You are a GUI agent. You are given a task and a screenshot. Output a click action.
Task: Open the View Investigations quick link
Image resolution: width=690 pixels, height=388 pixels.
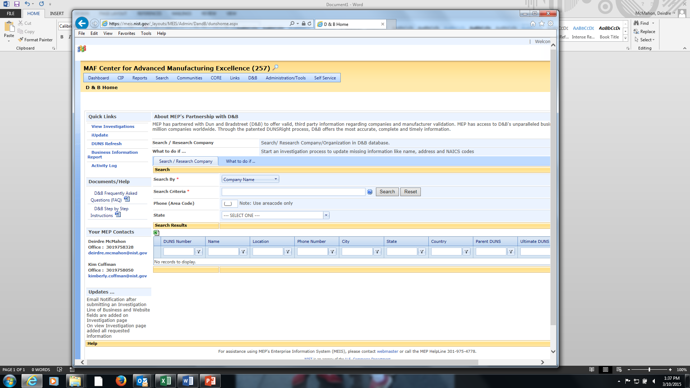coord(112,126)
